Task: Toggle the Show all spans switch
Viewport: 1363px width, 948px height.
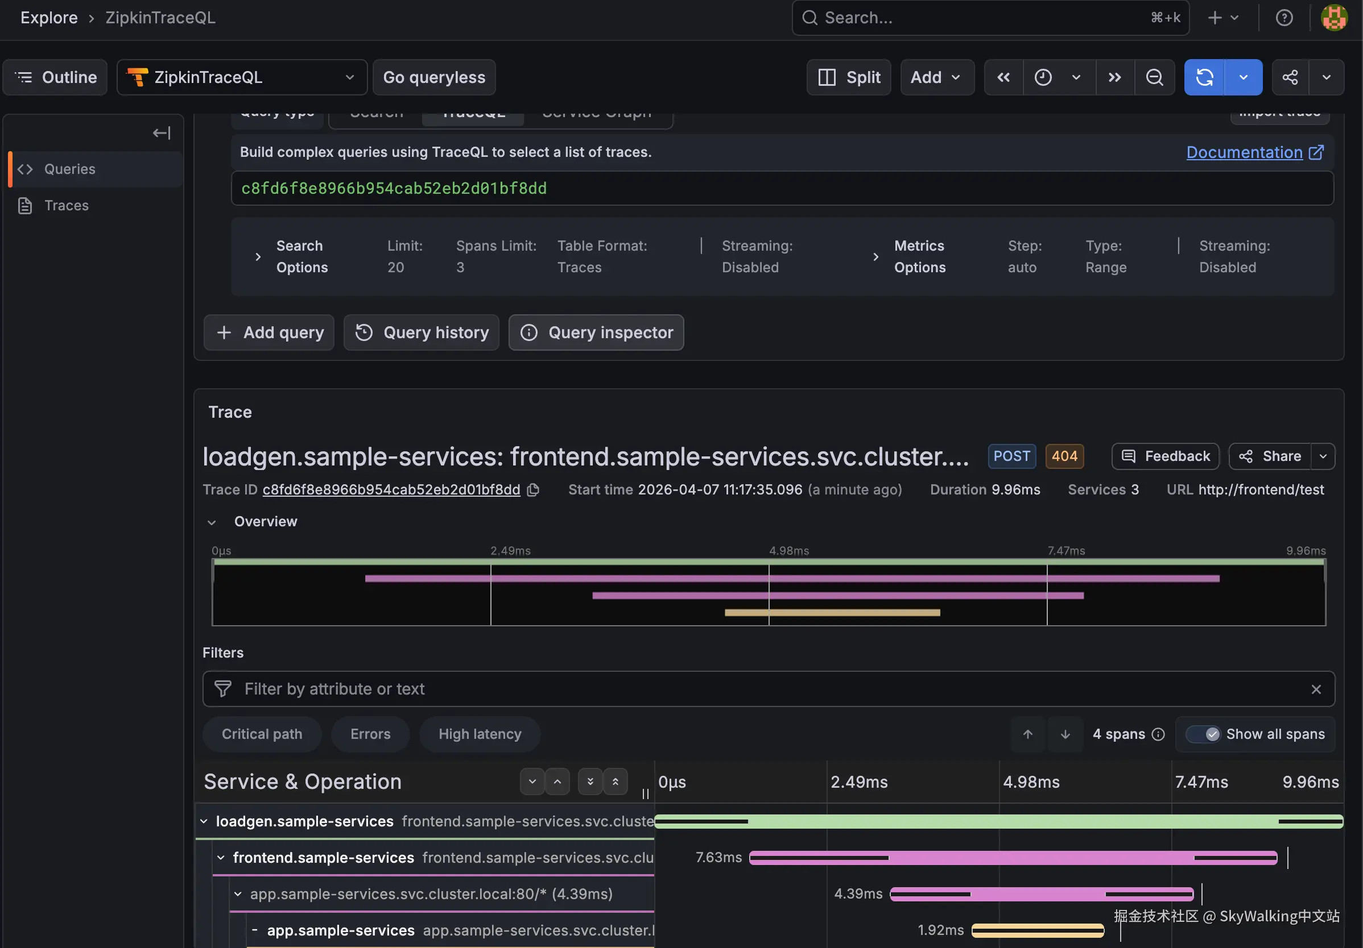Action: [1203, 734]
